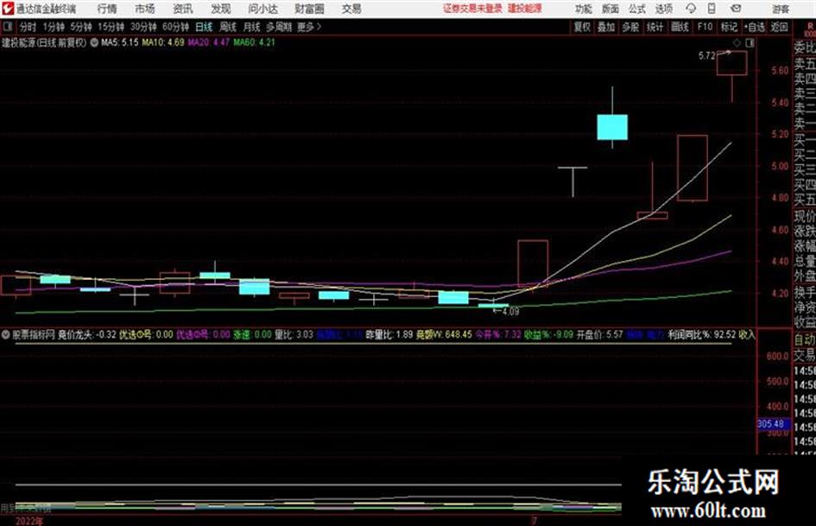Open the 财富圈 menu
This screenshot has width=816, height=526.
point(309,9)
